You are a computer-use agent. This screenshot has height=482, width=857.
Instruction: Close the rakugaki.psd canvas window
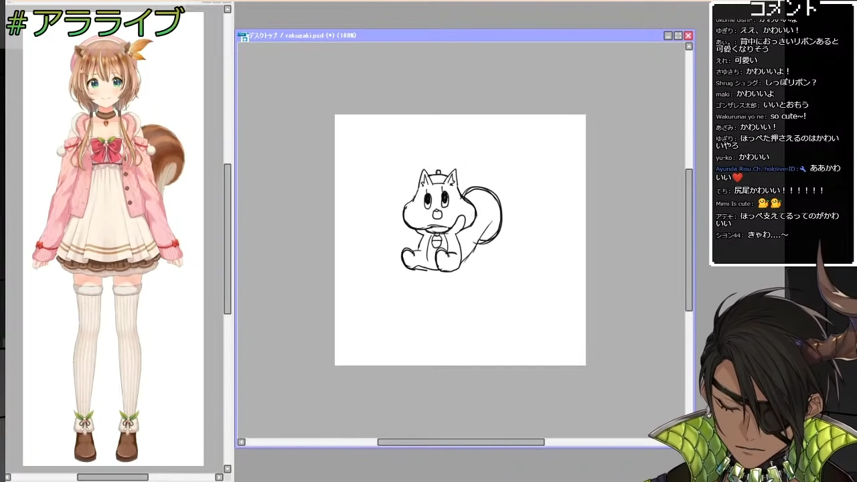(x=688, y=35)
